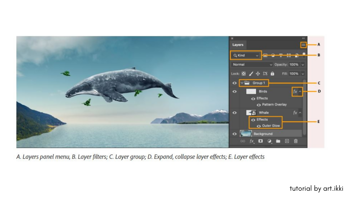Click the create new group folder icon

[x=278, y=141]
